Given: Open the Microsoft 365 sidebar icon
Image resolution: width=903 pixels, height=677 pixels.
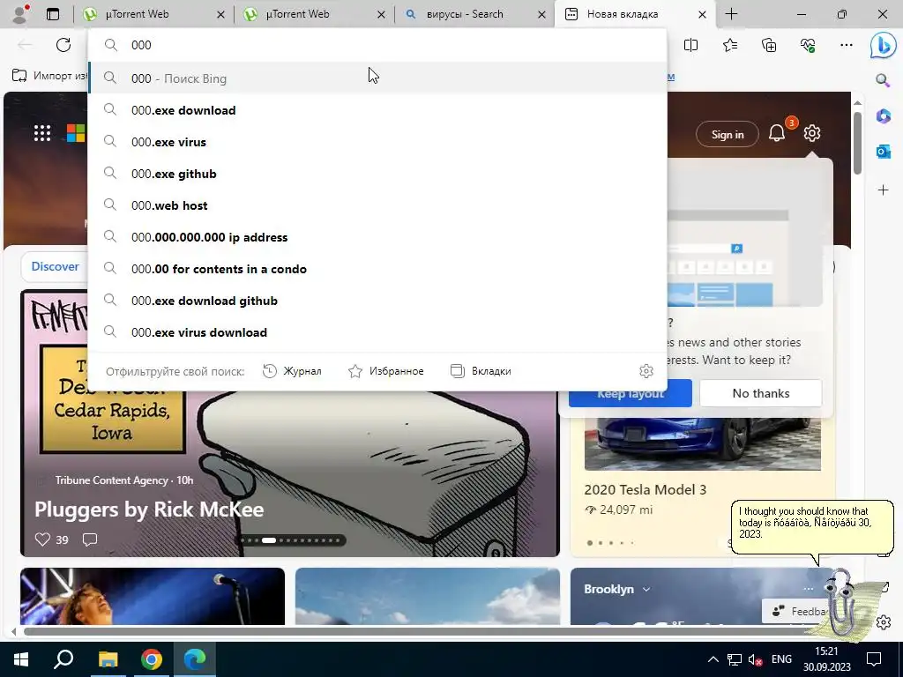Looking at the screenshot, I should (x=883, y=115).
